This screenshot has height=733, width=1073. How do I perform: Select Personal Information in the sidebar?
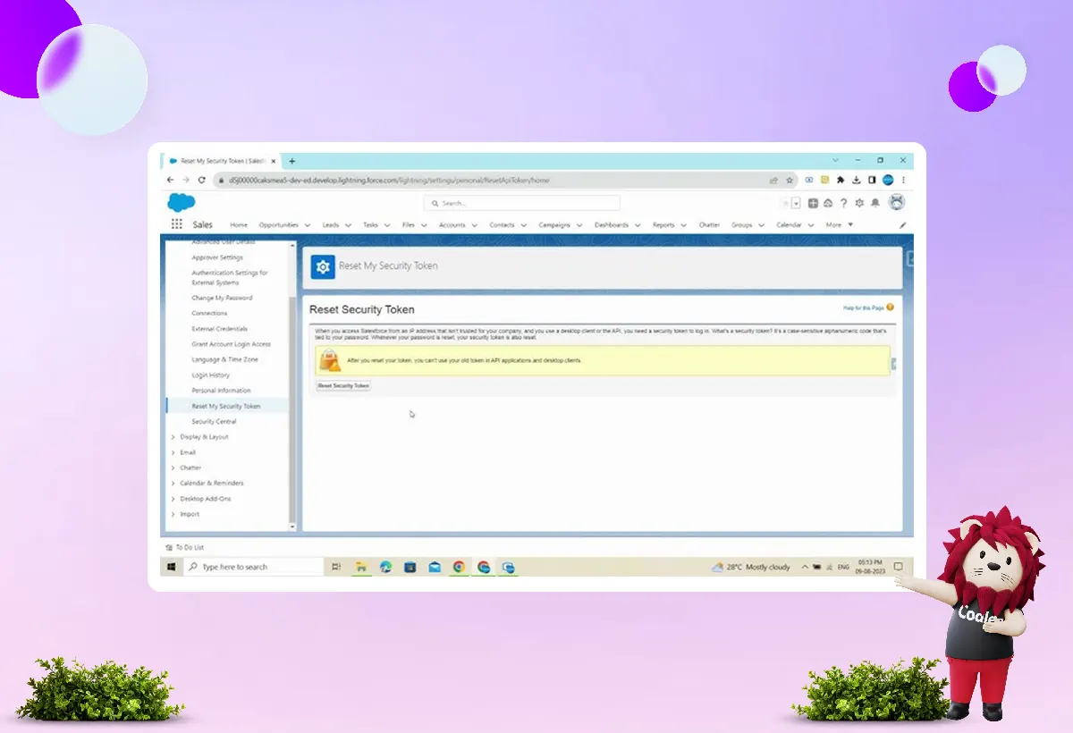click(x=221, y=391)
